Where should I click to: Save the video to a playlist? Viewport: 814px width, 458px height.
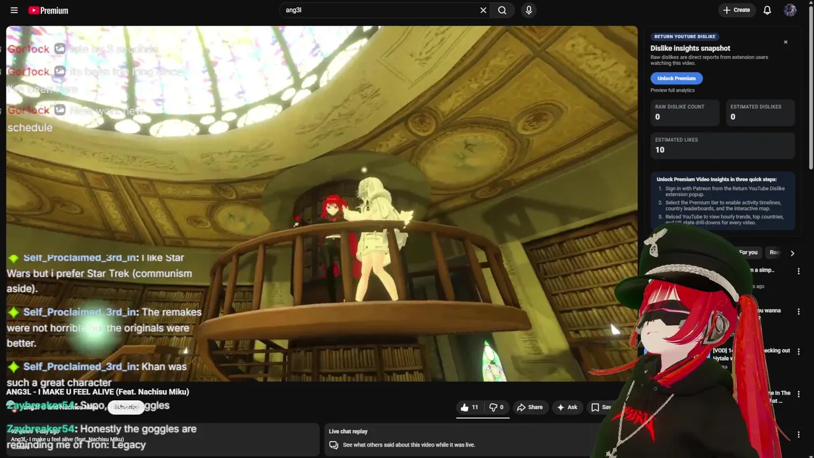(600, 407)
